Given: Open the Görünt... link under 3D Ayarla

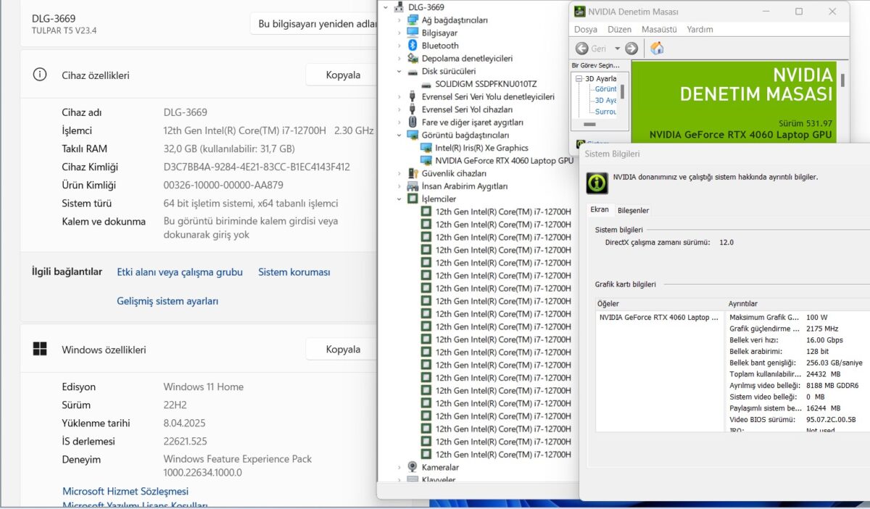Looking at the screenshot, I should click(605, 89).
